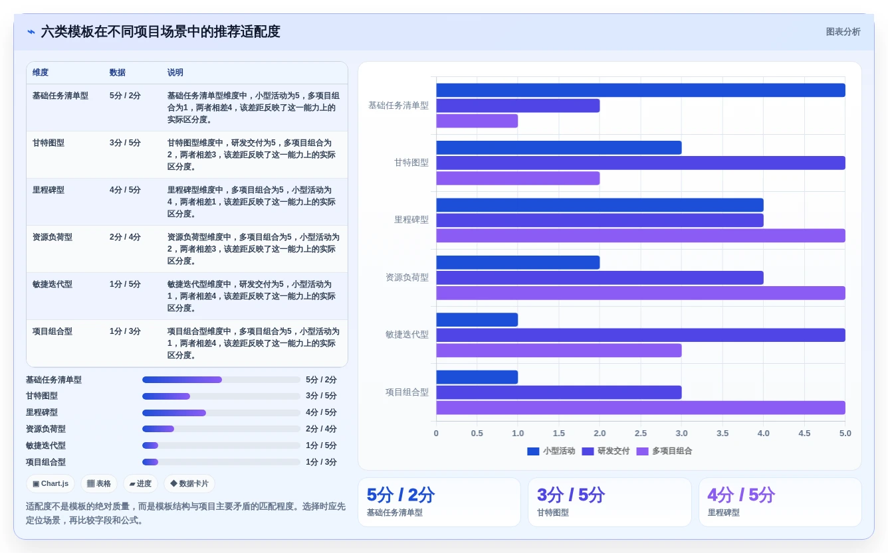This screenshot has height=553, width=888.
Task: Click the 敏捷迭代型 axis label in chart
Action: (407, 335)
